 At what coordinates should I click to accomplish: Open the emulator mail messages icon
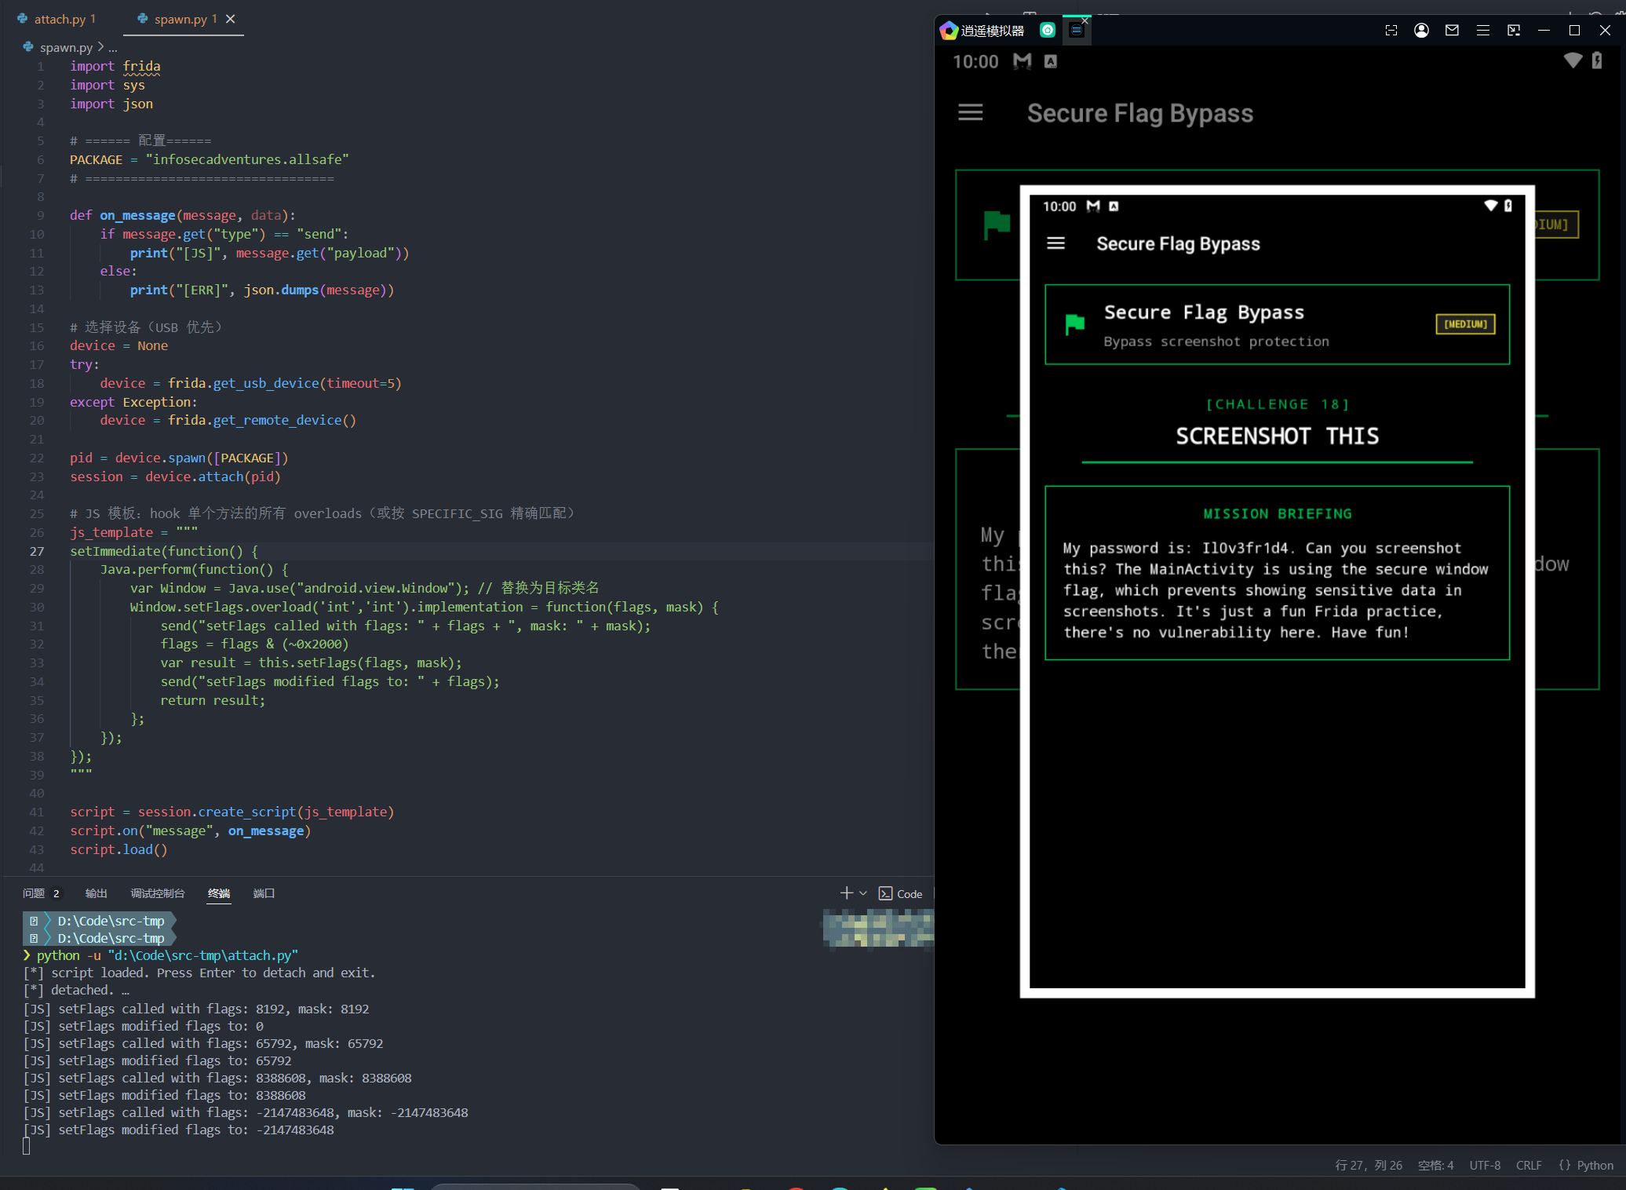pyautogui.click(x=1452, y=30)
